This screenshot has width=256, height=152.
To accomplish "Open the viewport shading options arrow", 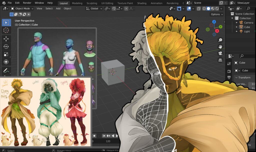I will point(221,9).
